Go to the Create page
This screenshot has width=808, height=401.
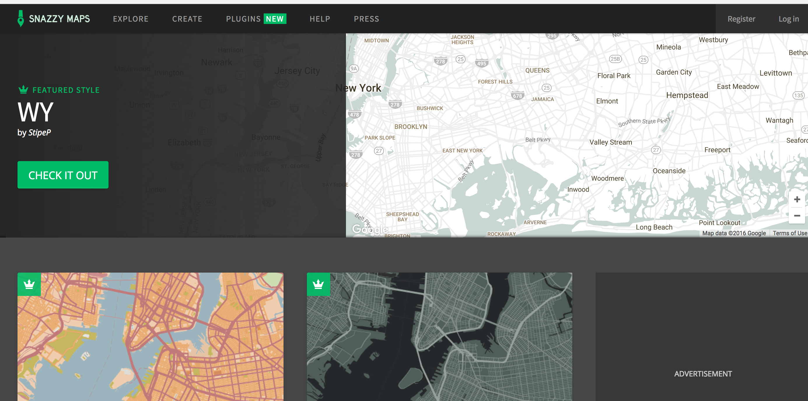point(187,19)
